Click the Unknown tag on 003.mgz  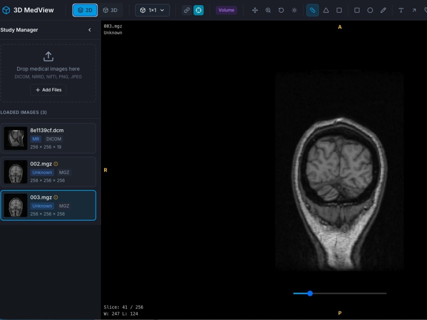[42, 206]
